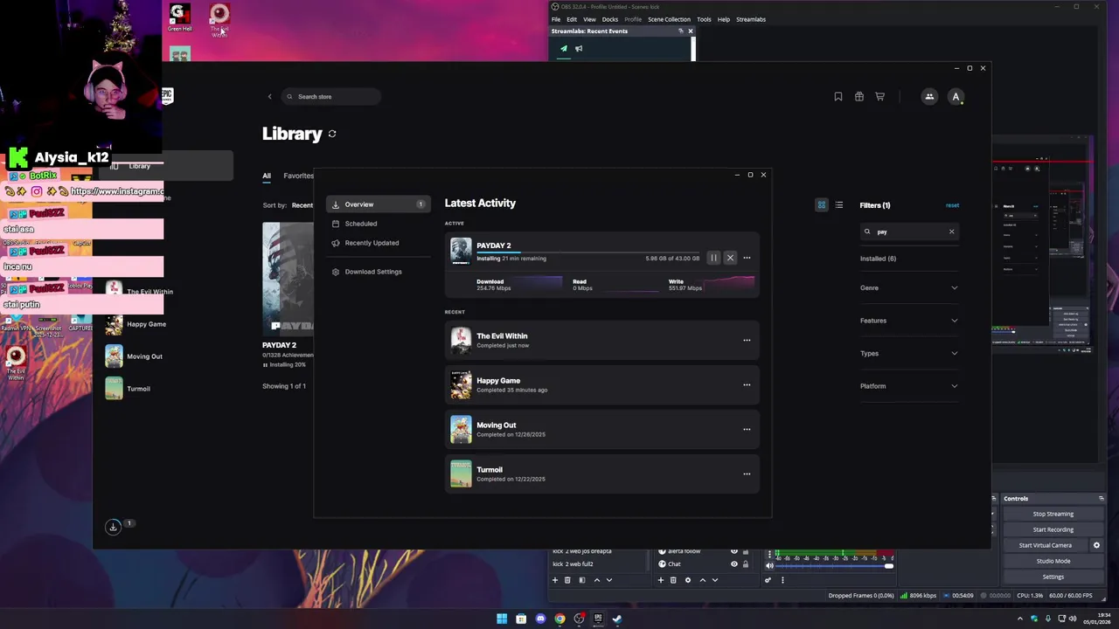Open OBS Settings button

(x=1053, y=577)
